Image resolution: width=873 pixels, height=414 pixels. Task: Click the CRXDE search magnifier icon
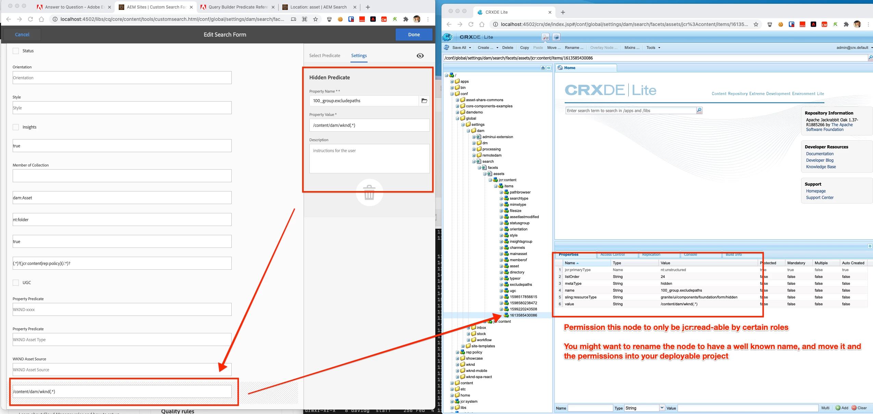click(699, 110)
